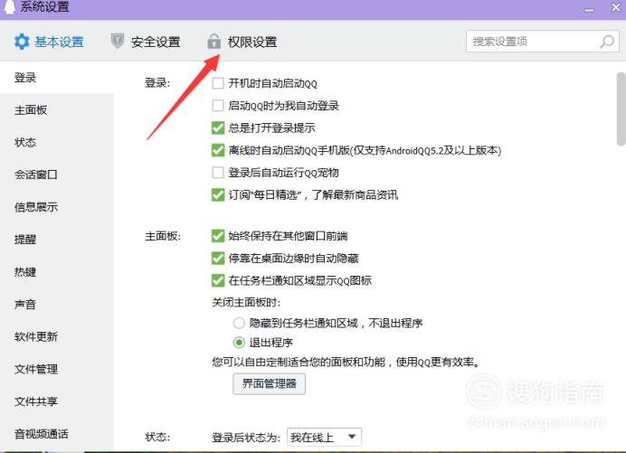Select 热键 in the sidebar
The height and width of the screenshot is (453, 626).
pos(57,272)
